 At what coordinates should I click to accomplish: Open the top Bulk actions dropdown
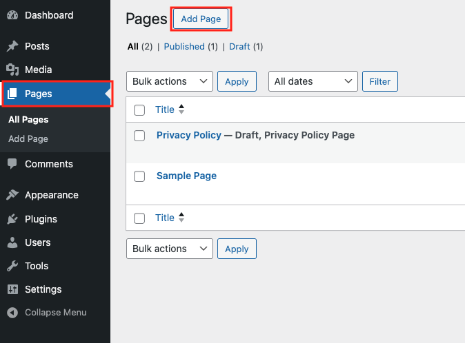click(170, 81)
